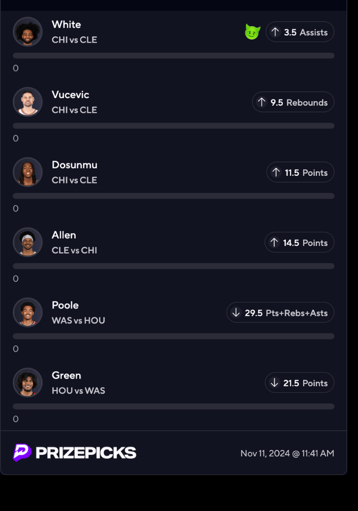Click Dosunmu's player avatar
The height and width of the screenshot is (511, 358).
coord(28,172)
